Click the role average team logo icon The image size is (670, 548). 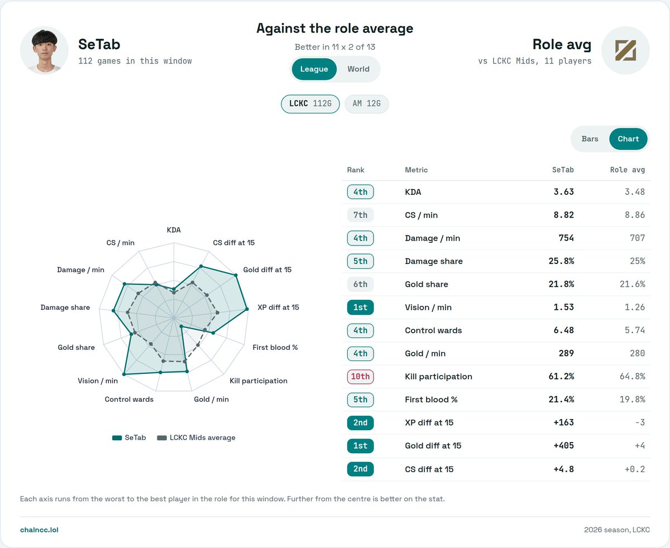tap(625, 50)
